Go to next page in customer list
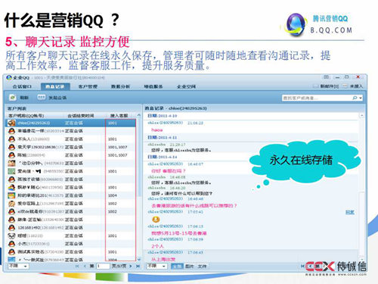 131,266
